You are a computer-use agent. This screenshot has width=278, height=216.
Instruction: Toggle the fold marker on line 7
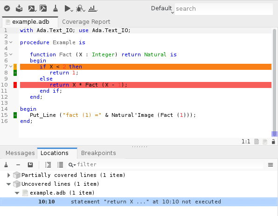tap(11, 67)
